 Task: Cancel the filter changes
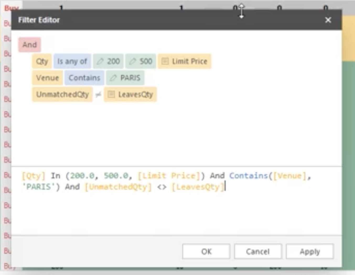tap(258, 251)
